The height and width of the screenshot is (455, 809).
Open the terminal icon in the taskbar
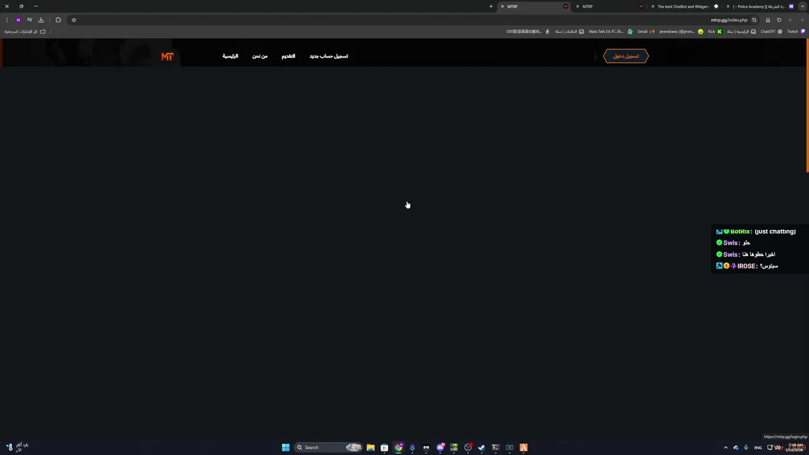coord(496,447)
